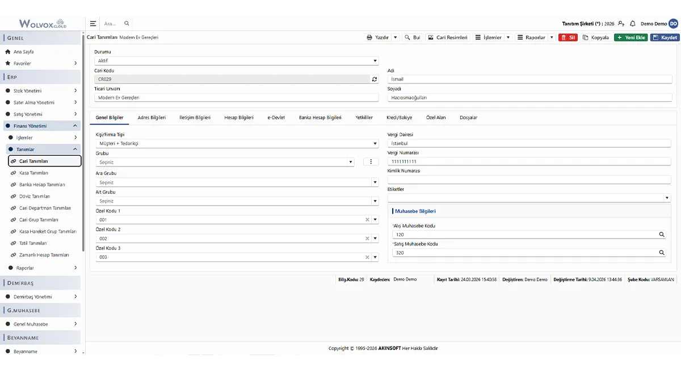Open Raporlar dropdown arrow in toolbar
The width and height of the screenshot is (681, 371).
(552, 37)
